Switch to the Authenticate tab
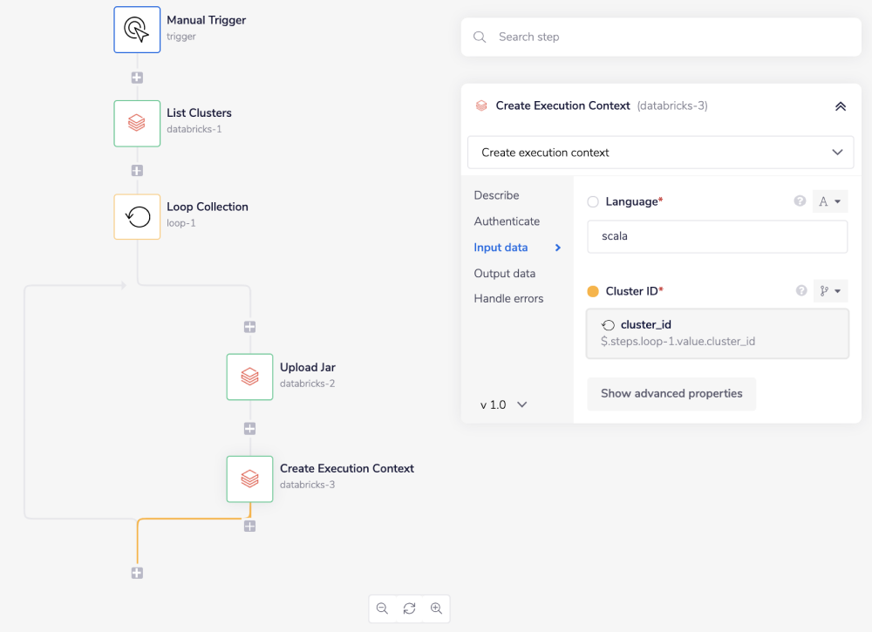The height and width of the screenshot is (632, 872). click(x=507, y=221)
